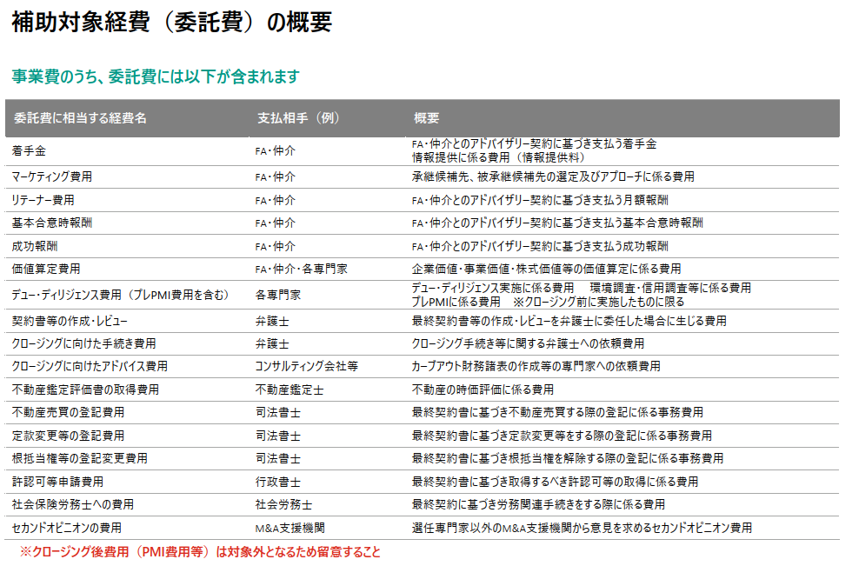The image size is (852, 566).
Task: Click the column header 支払相手（例）
Action: 297,118
